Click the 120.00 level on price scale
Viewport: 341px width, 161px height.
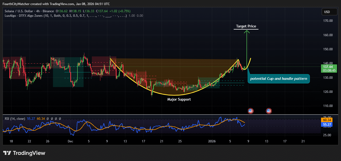tap(327, 92)
